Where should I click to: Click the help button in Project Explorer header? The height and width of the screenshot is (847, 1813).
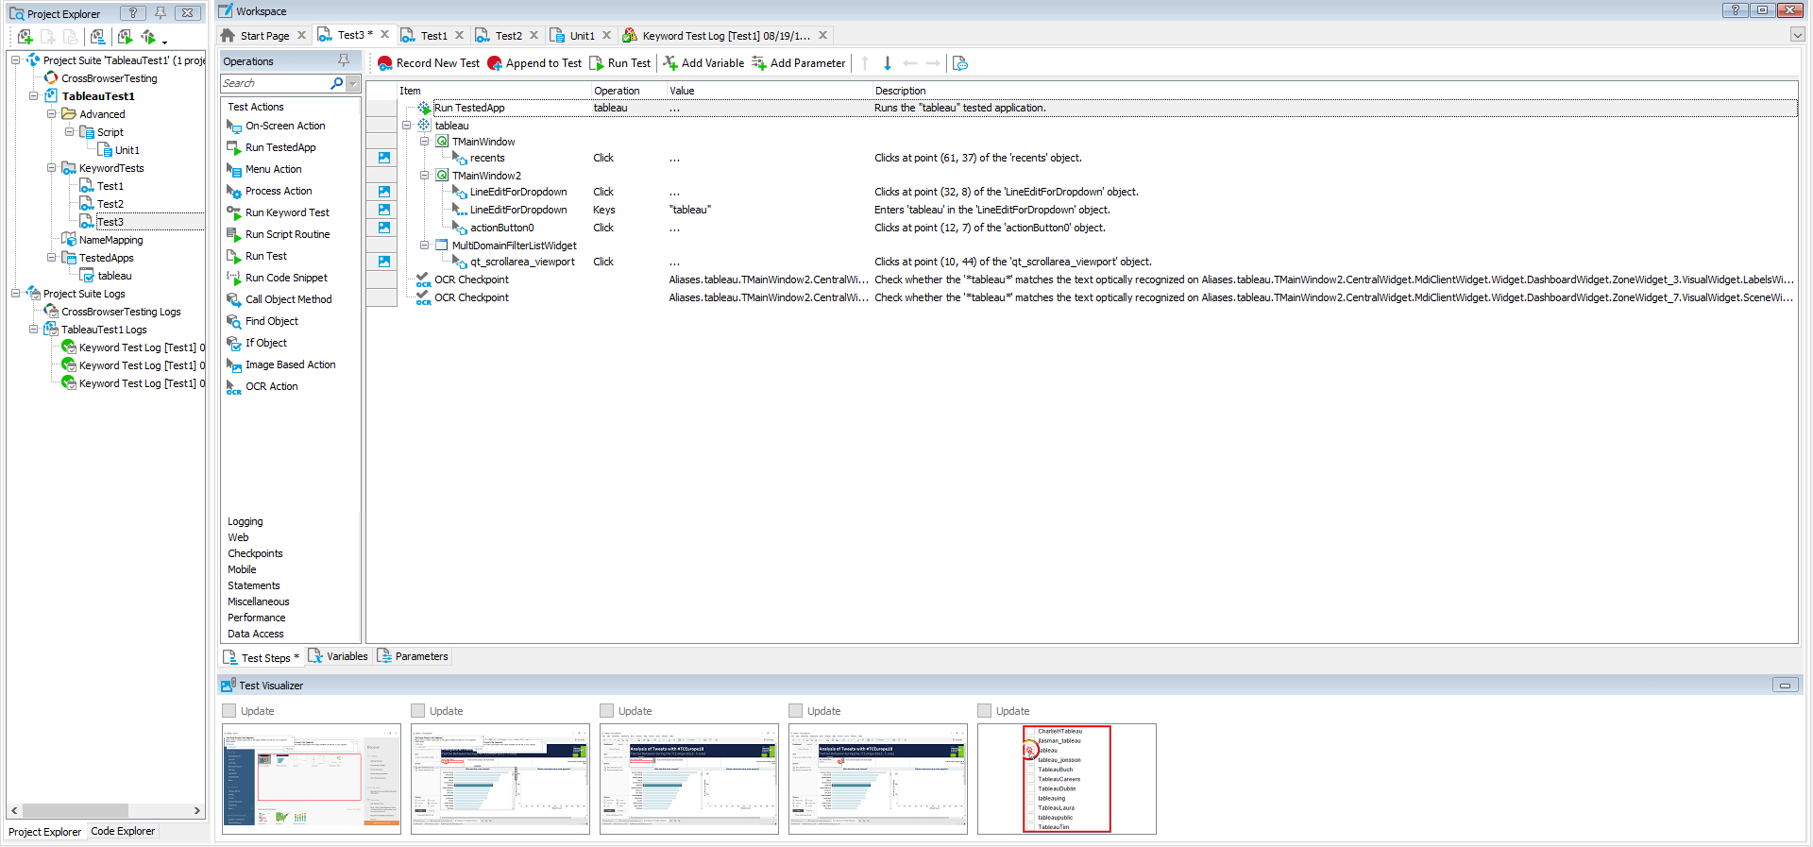(x=133, y=13)
